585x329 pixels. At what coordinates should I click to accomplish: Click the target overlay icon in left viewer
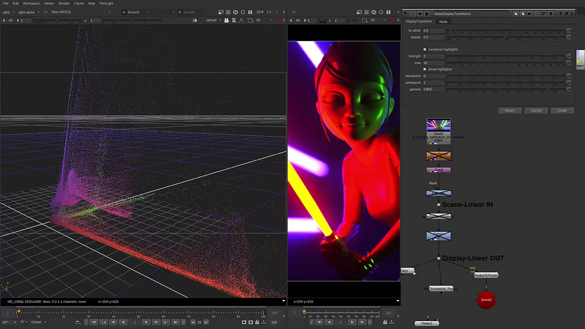pyautogui.click(x=243, y=12)
